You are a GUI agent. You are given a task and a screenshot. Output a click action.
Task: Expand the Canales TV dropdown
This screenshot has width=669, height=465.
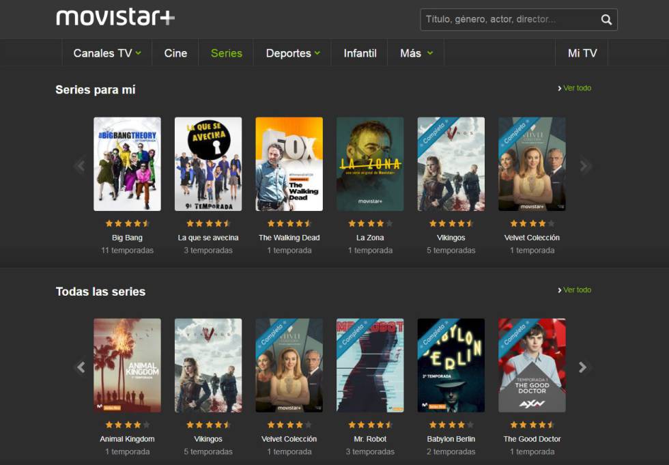[x=107, y=53]
